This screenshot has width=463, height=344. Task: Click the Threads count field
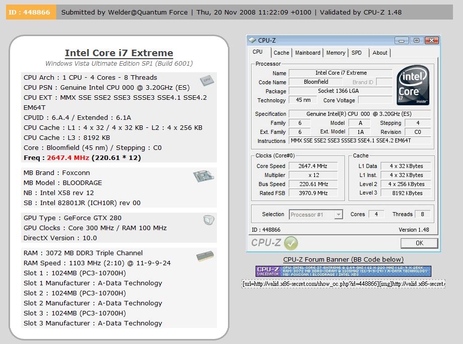pyautogui.click(x=422, y=214)
